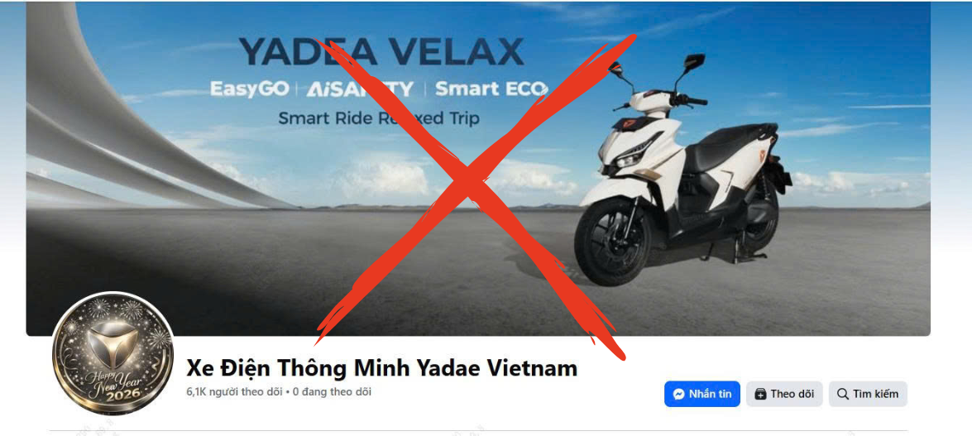This screenshot has width=972, height=436.
Task: Click the magnifier icon in Tìm kiếm
Action: click(x=842, y=394)
